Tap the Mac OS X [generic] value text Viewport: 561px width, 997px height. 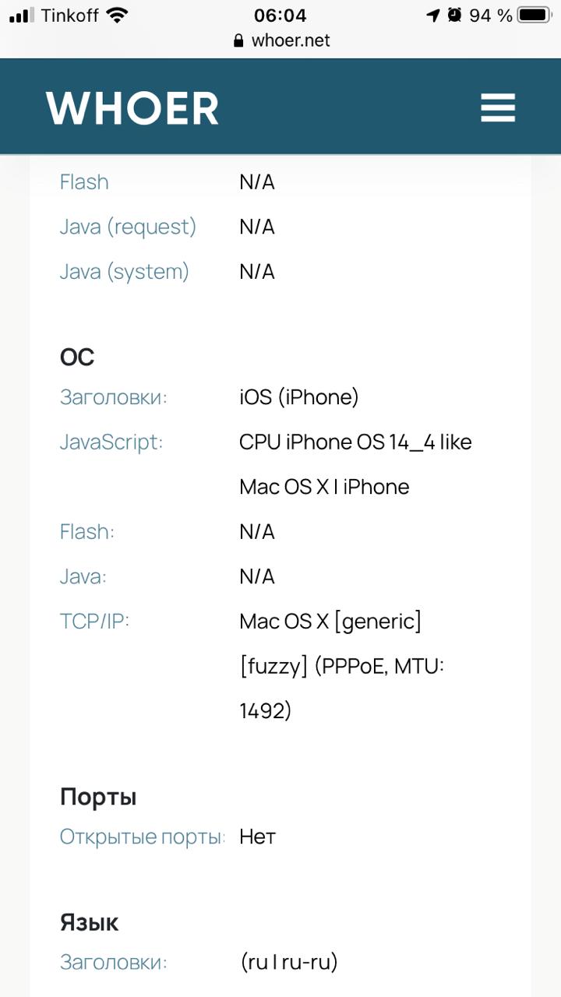[330, 622]
